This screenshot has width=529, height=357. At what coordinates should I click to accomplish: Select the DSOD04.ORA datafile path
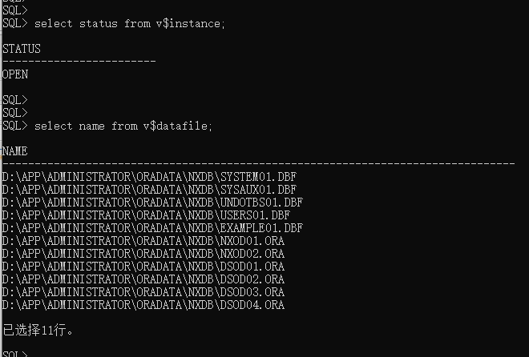[x=143, y=305]
